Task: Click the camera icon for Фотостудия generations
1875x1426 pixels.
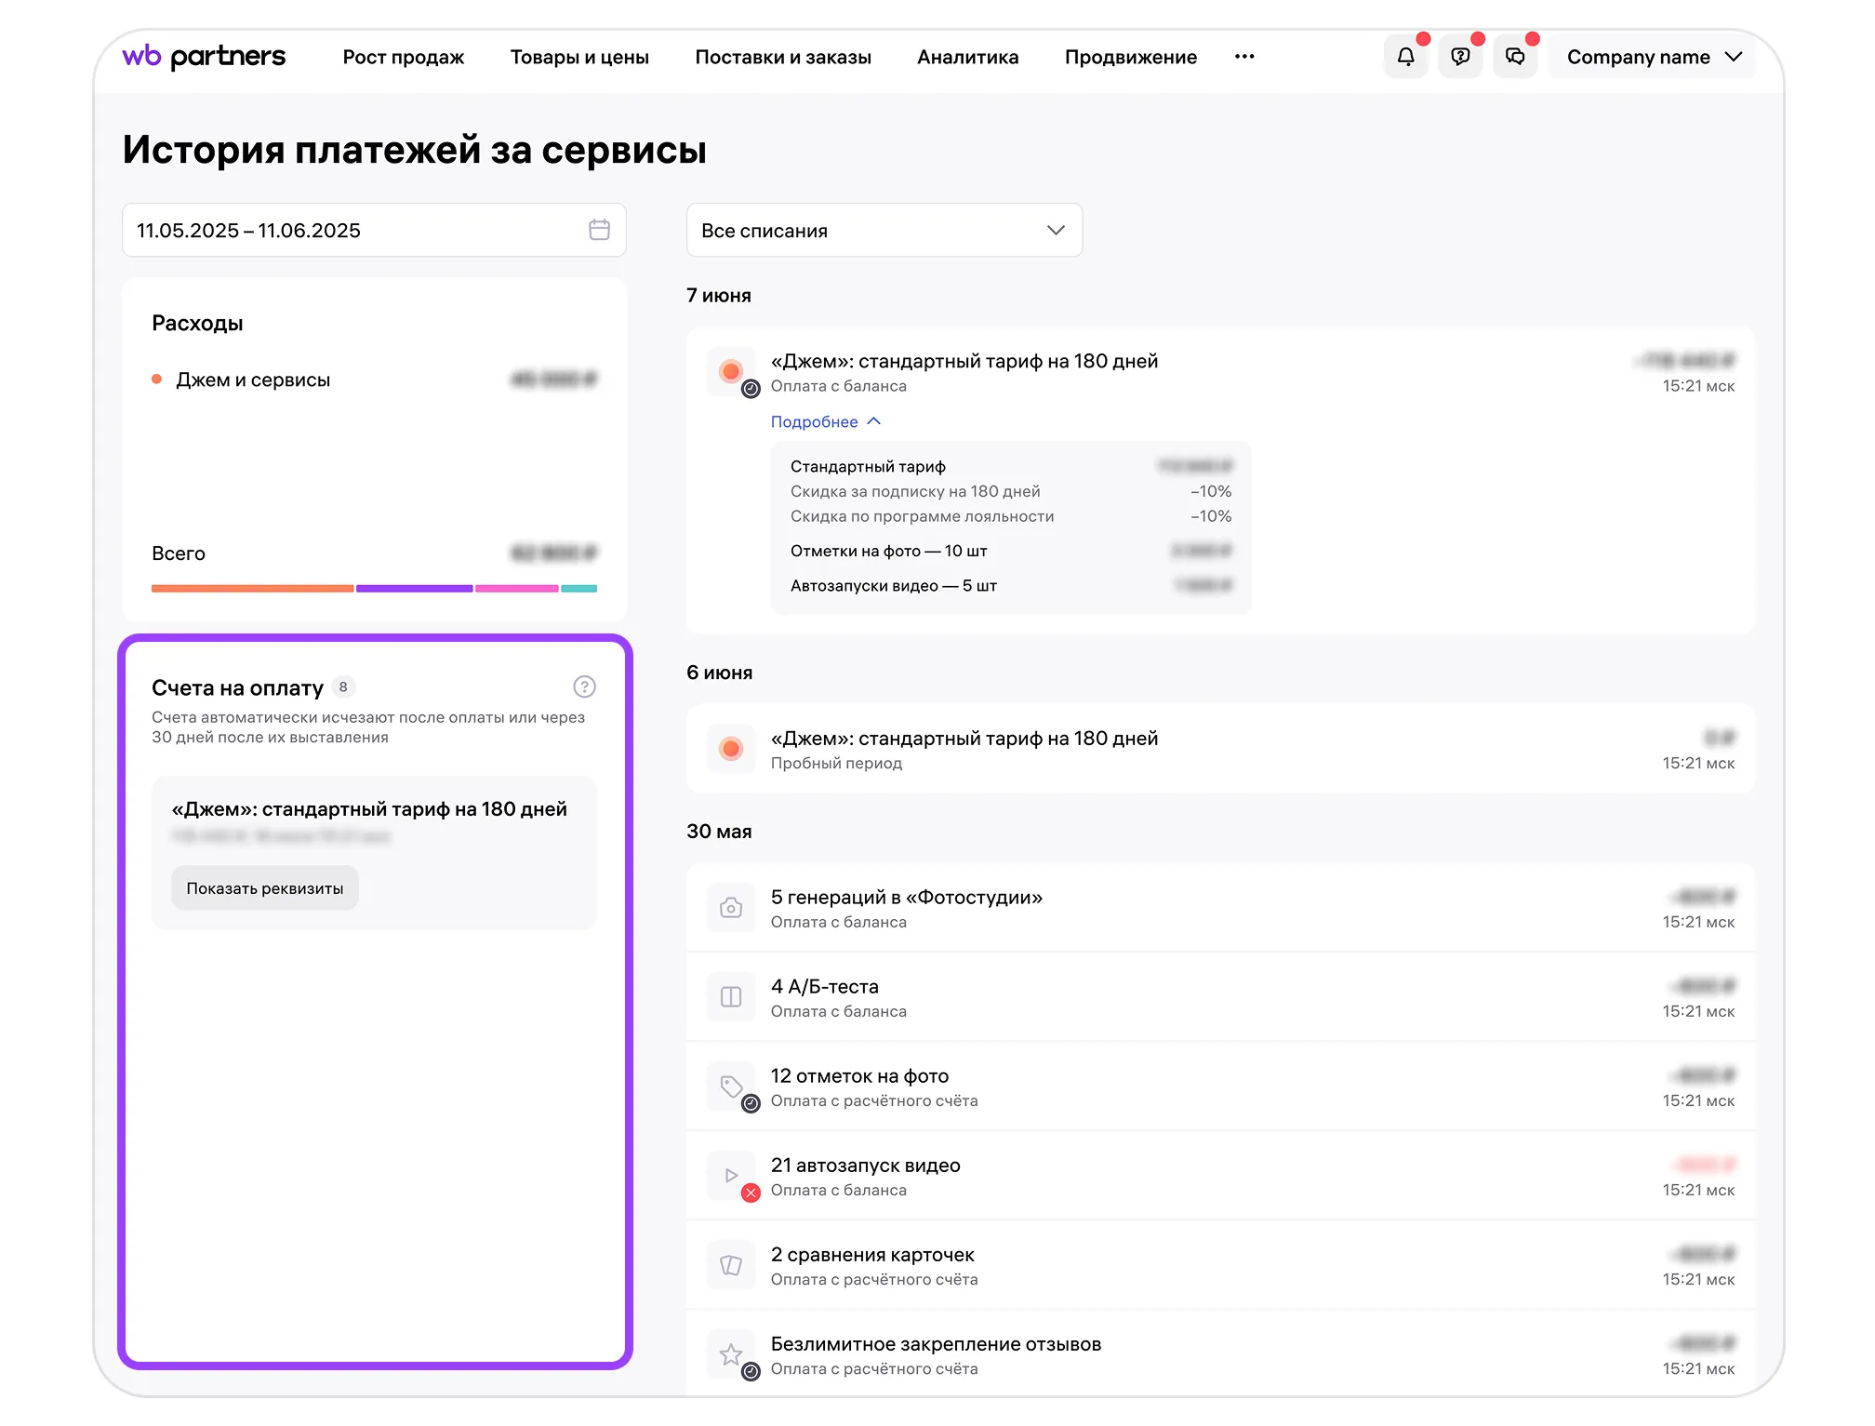Action: [731, 908]
